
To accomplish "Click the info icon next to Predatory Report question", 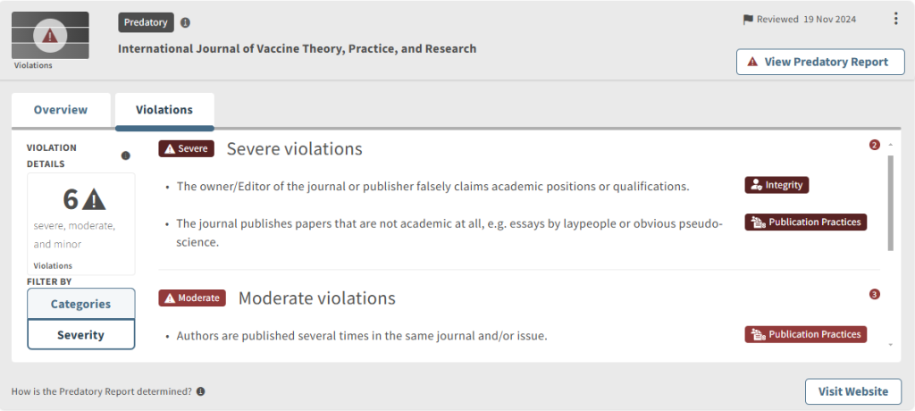I will 201,391.
